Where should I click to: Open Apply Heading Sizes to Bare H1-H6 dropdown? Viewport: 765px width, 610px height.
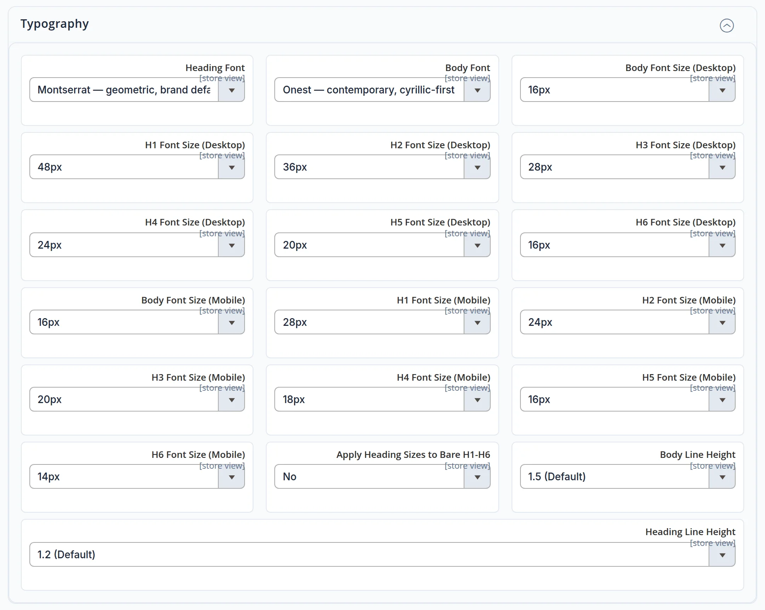382,477
